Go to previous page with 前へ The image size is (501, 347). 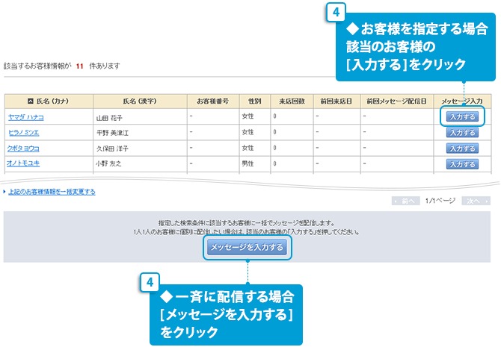[406, 201]
